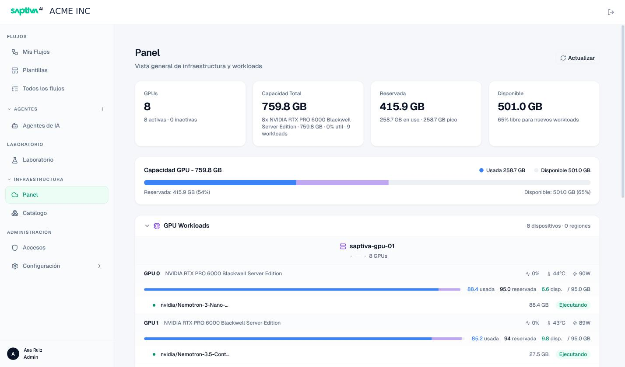The width and height of the screenshot is (625, 367).
Task: Select the nvidia/Nemotron-3-Nano workload row
Action: point(367,305)
